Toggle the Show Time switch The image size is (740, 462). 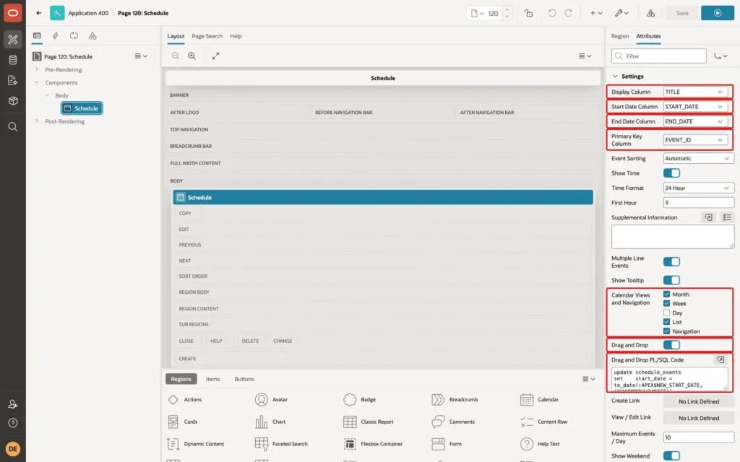671,173
